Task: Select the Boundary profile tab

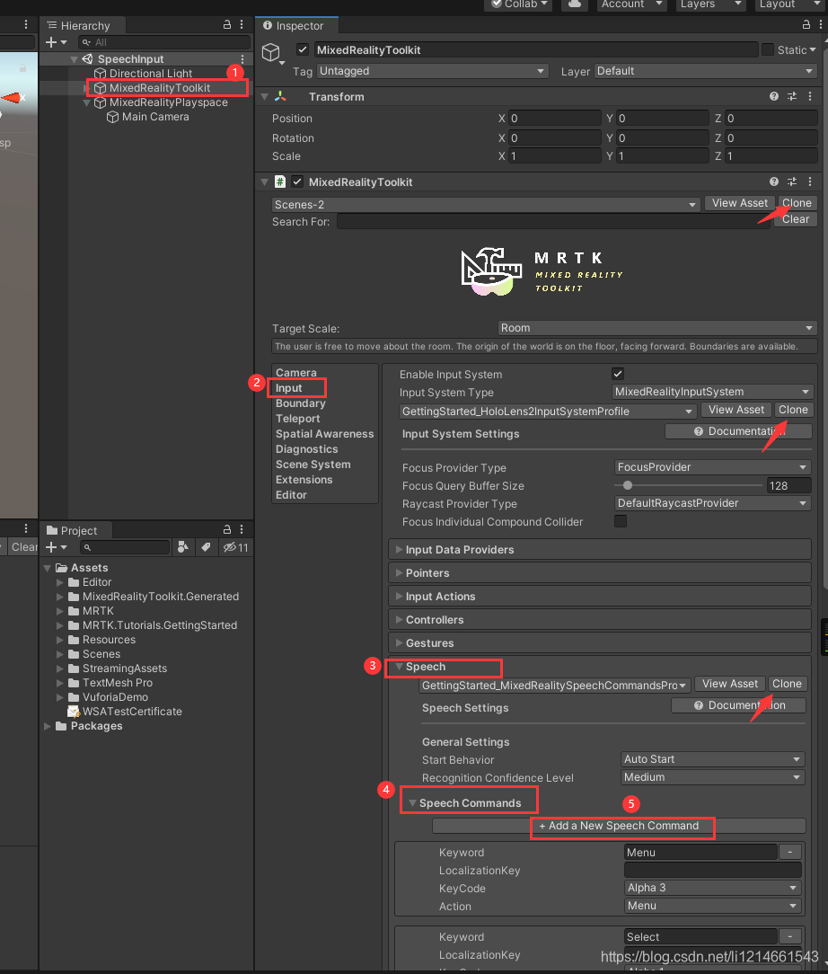Action: point(301,403)
